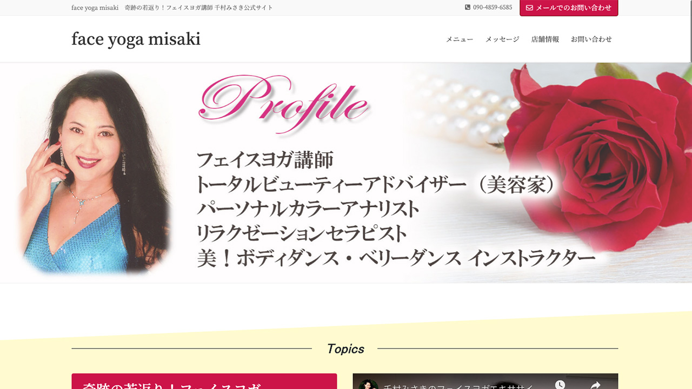
Task: Click the pink Profile script heading
Action: click(285, 103)
